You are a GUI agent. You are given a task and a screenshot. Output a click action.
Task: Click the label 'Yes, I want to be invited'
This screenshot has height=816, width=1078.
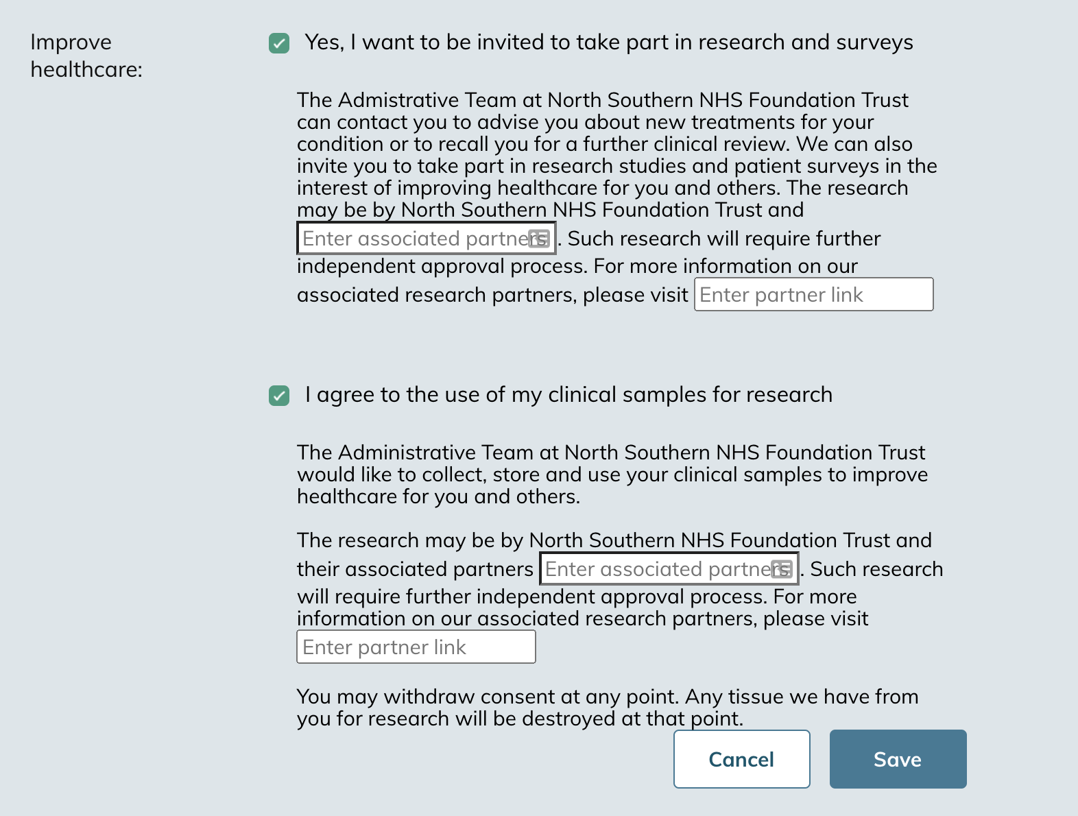(608, 43)
